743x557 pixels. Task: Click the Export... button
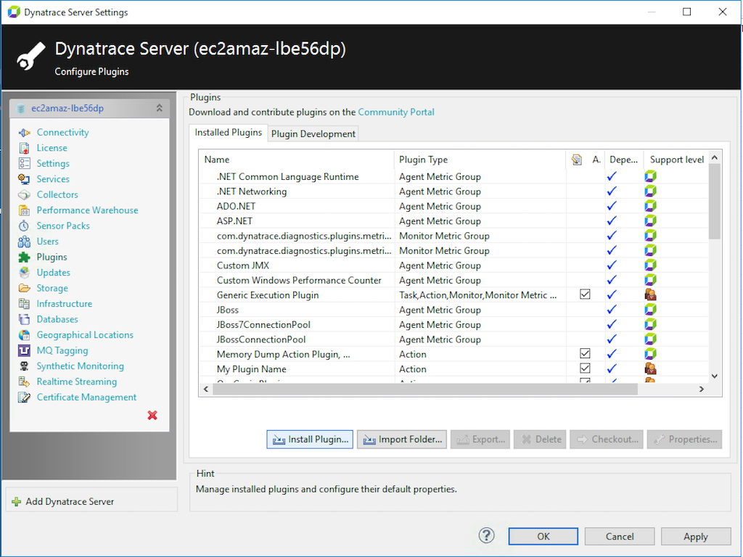coord(480,440)
